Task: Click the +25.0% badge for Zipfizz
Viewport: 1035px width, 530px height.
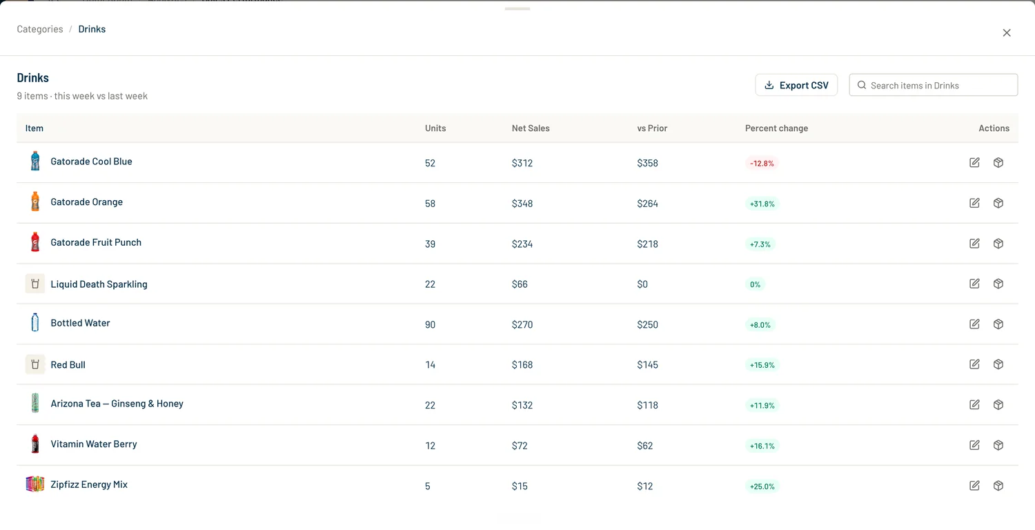Action: click(x=762, y=487)
